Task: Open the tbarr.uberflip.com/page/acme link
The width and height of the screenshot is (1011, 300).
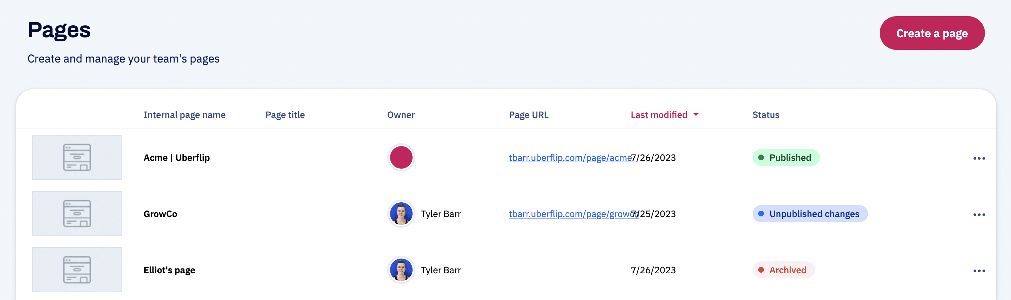Action: (x=570, y=157)
